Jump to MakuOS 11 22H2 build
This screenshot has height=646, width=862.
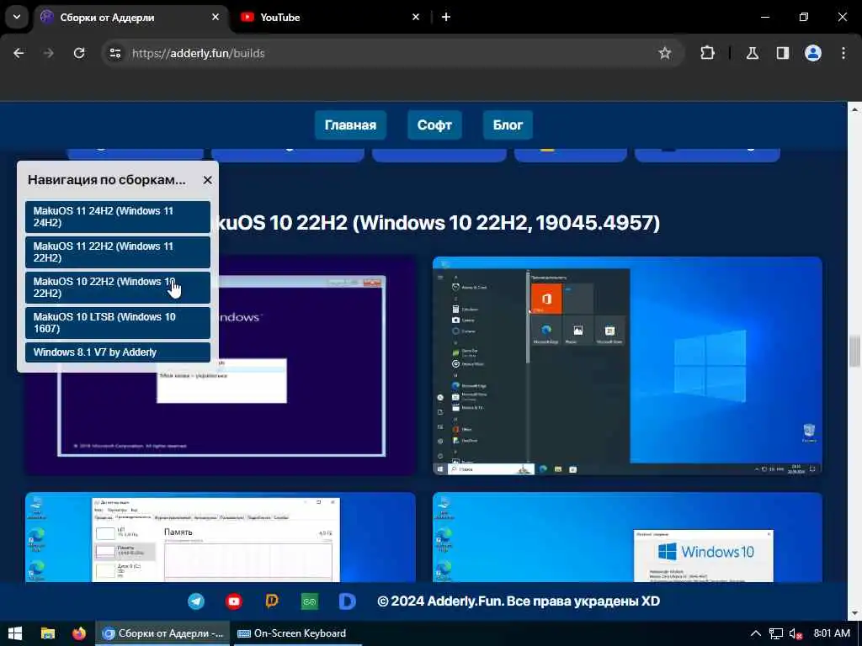tap(118, 252)
